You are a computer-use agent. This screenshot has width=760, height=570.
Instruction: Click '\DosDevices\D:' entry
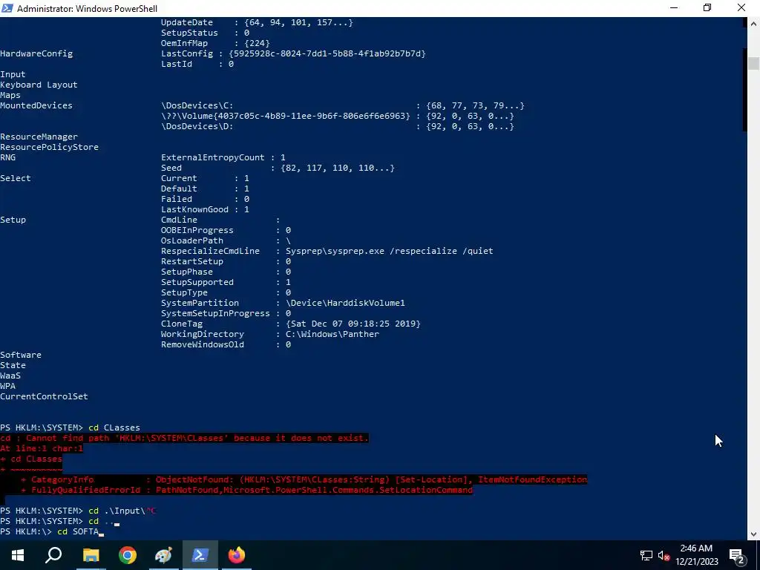197,126
